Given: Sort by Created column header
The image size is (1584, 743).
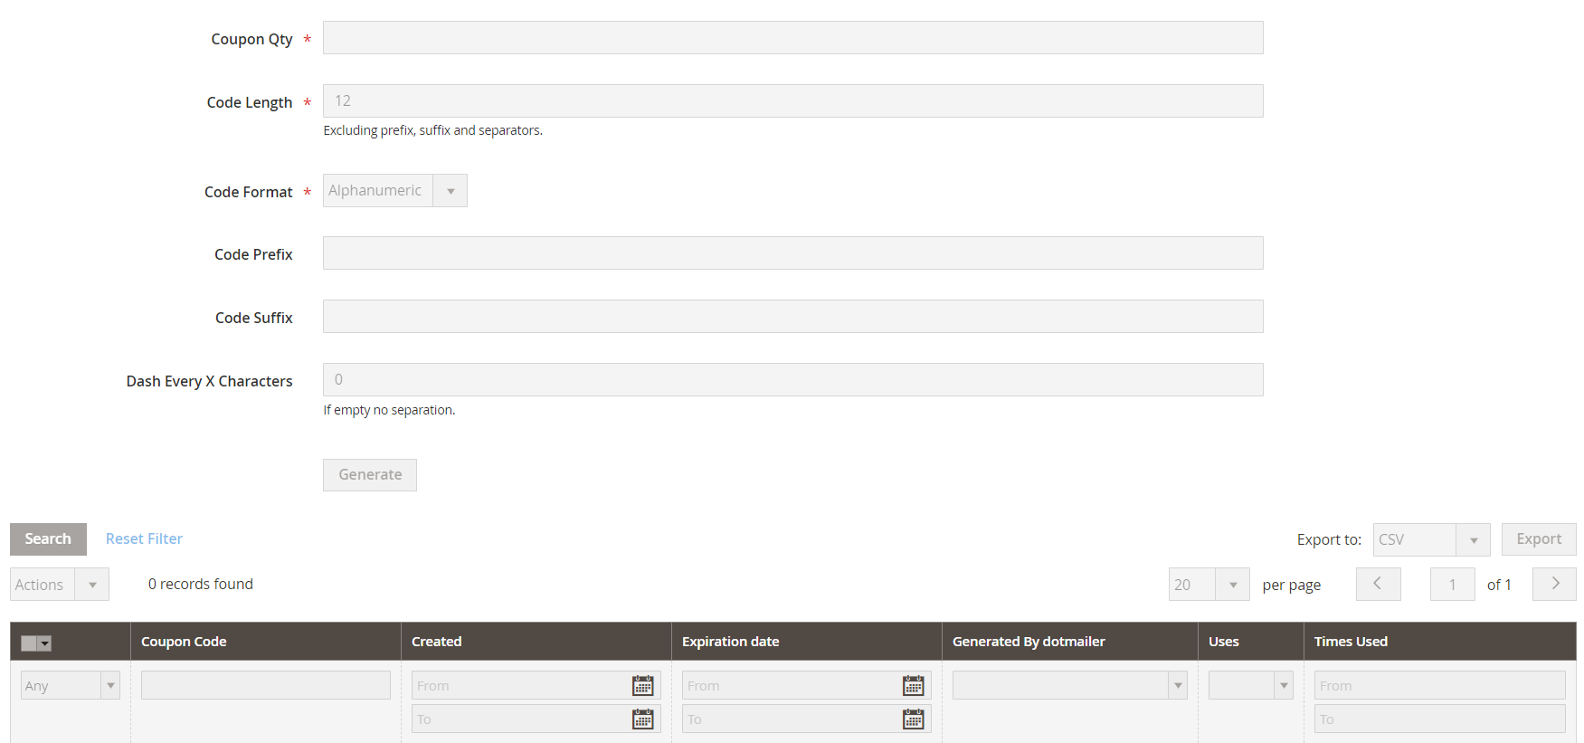Looking at the screenshot, I should pos(437,642).
